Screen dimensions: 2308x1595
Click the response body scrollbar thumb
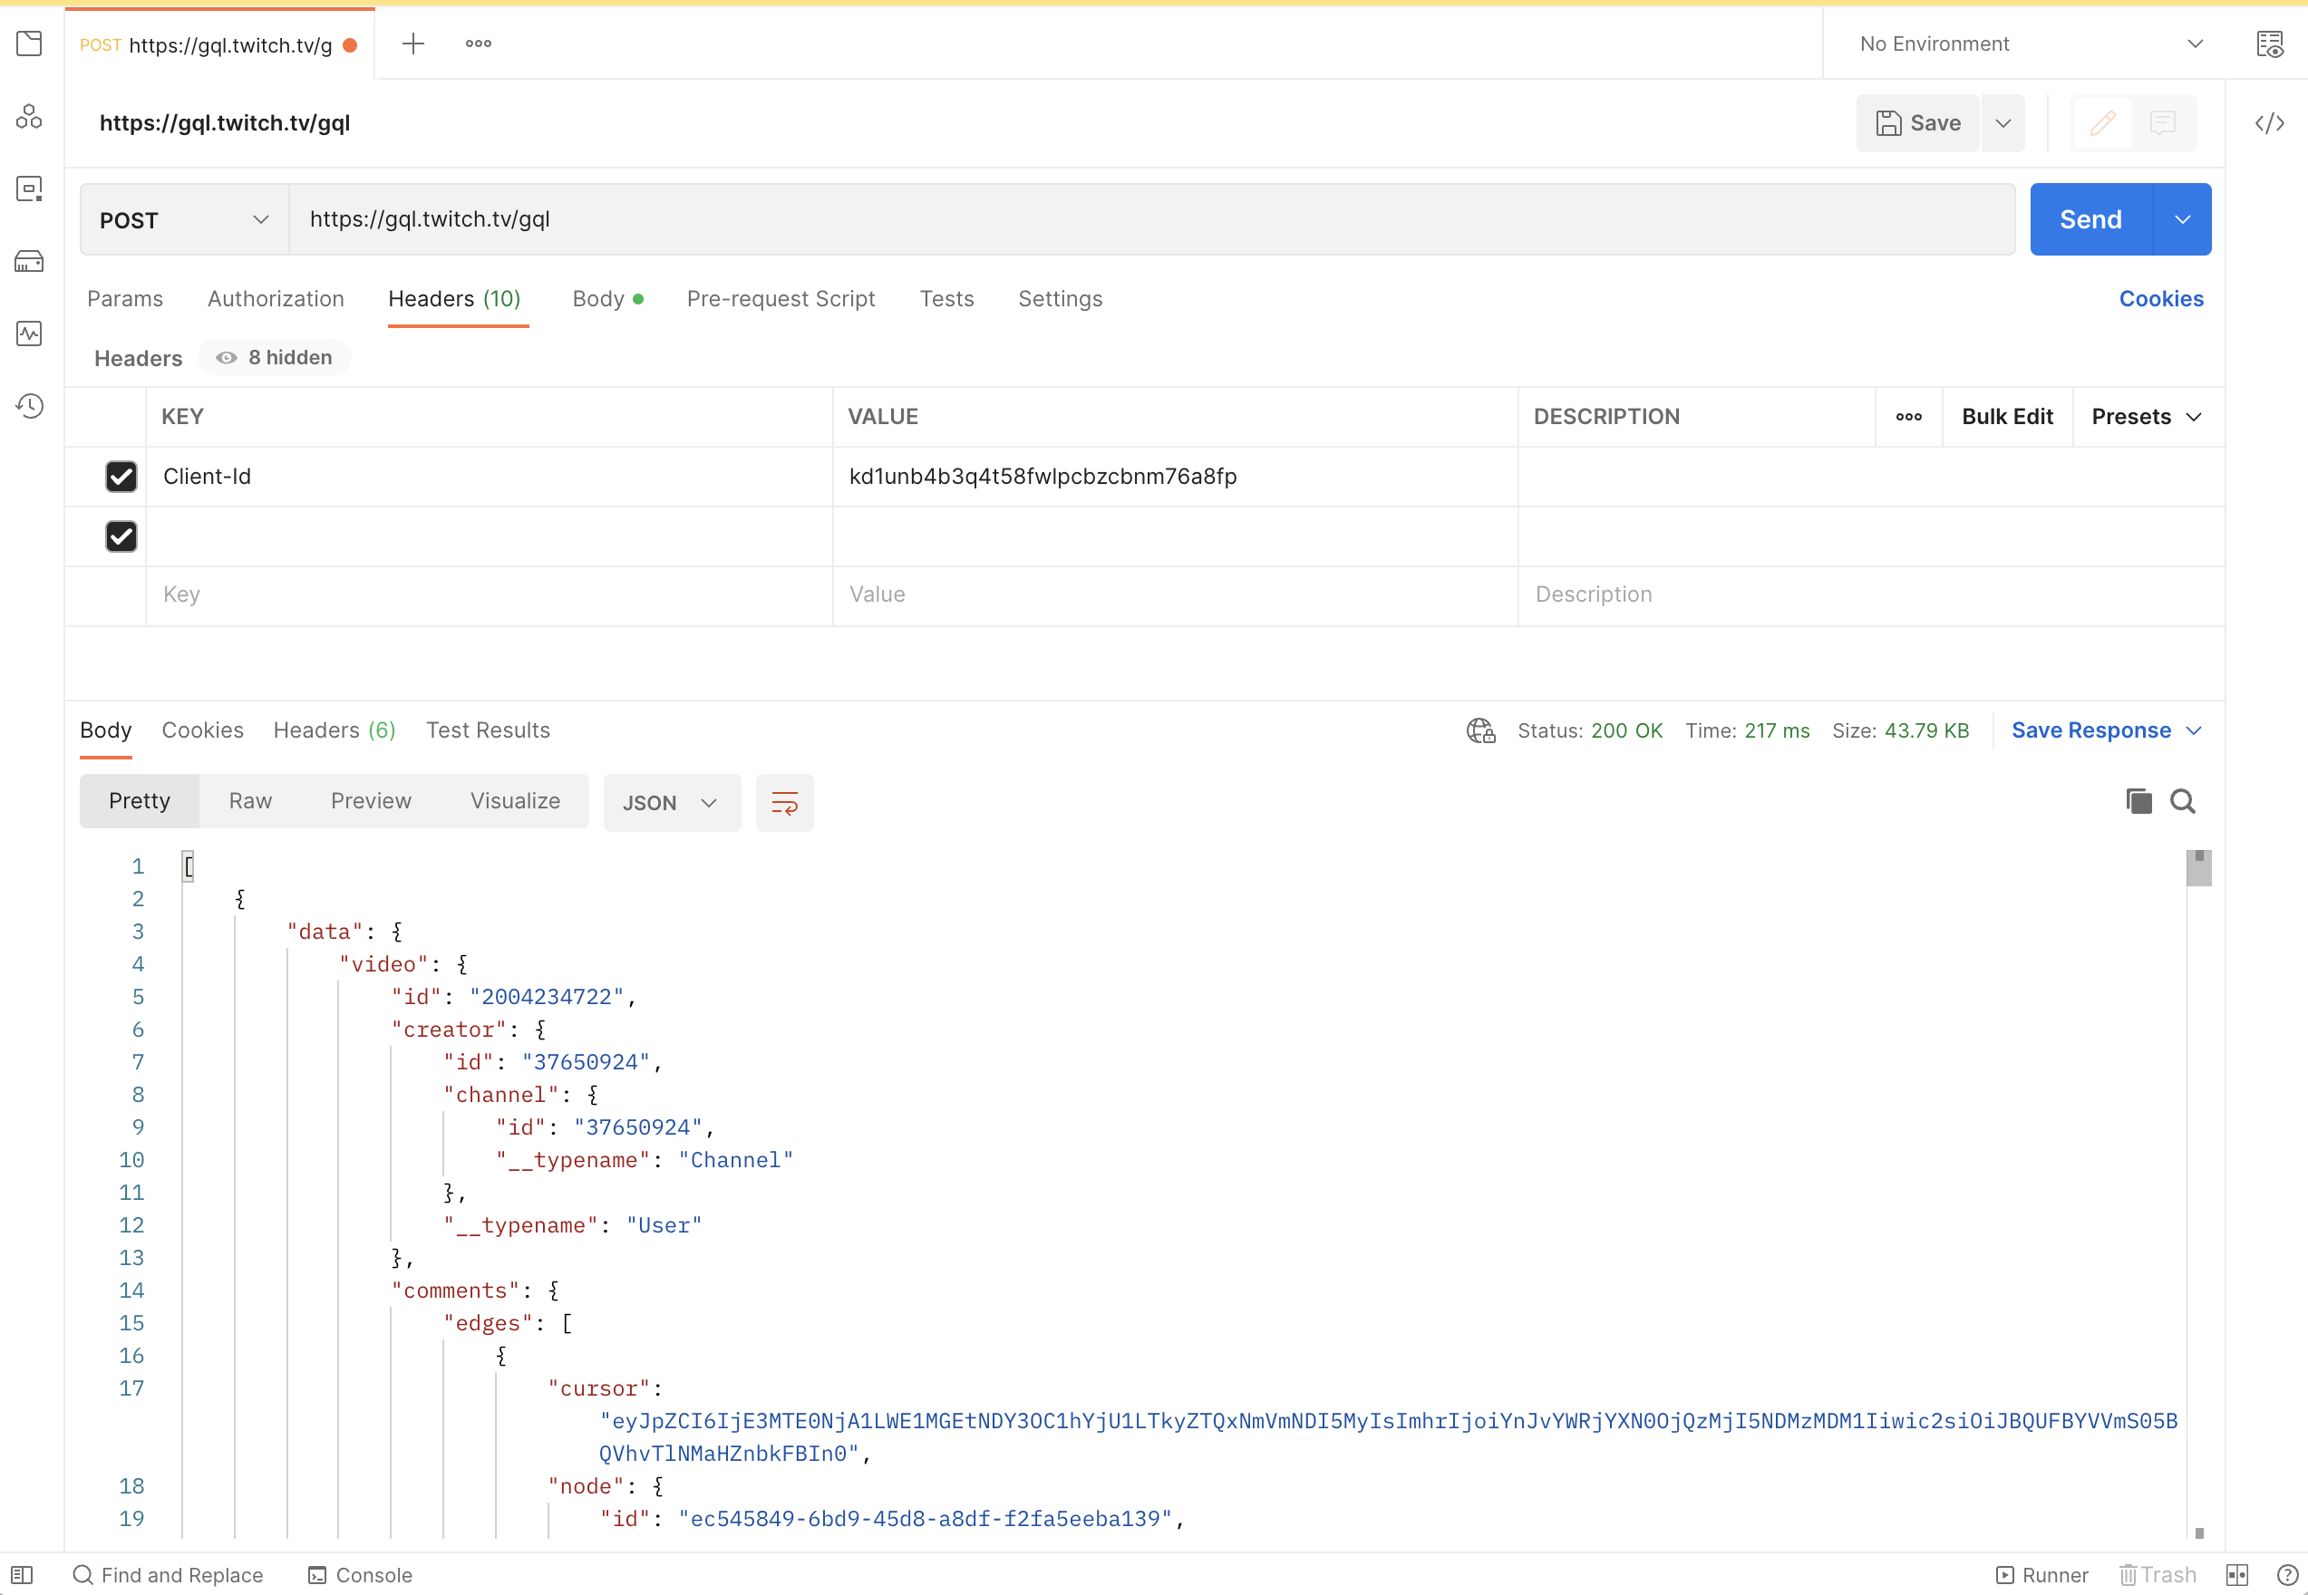point(2198,867)
